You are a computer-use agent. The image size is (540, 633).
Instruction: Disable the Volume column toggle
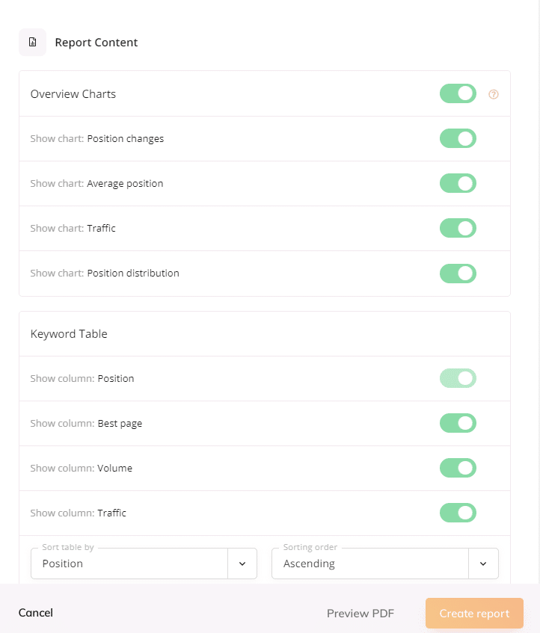458,468
